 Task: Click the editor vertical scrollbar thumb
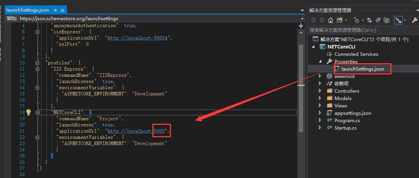(301, 88)
